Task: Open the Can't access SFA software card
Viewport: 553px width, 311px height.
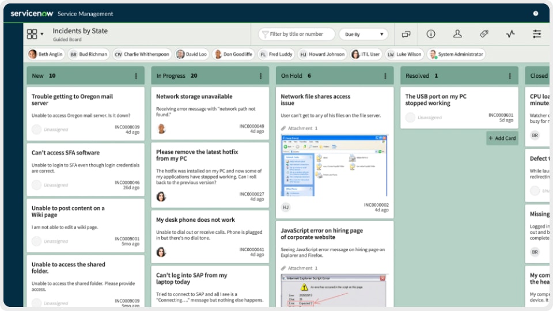Action: [66, 153]
